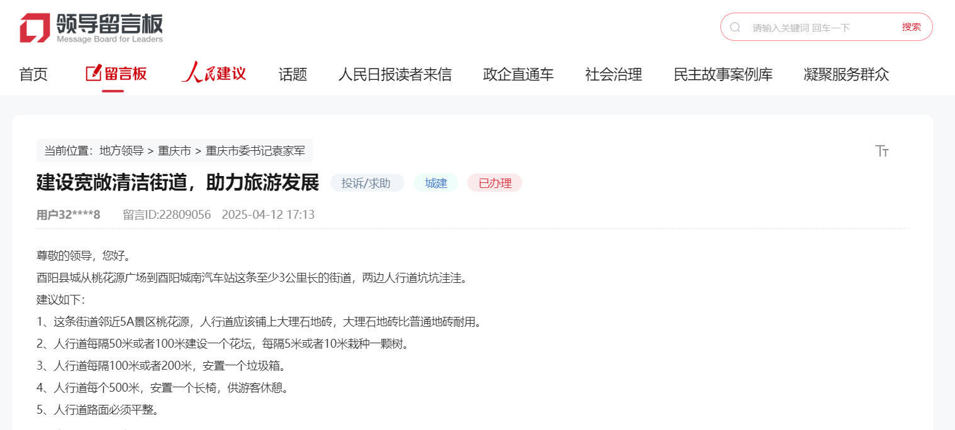Click the keyword search input field
Screen dimensions: 955x430
tap(812, 26)
